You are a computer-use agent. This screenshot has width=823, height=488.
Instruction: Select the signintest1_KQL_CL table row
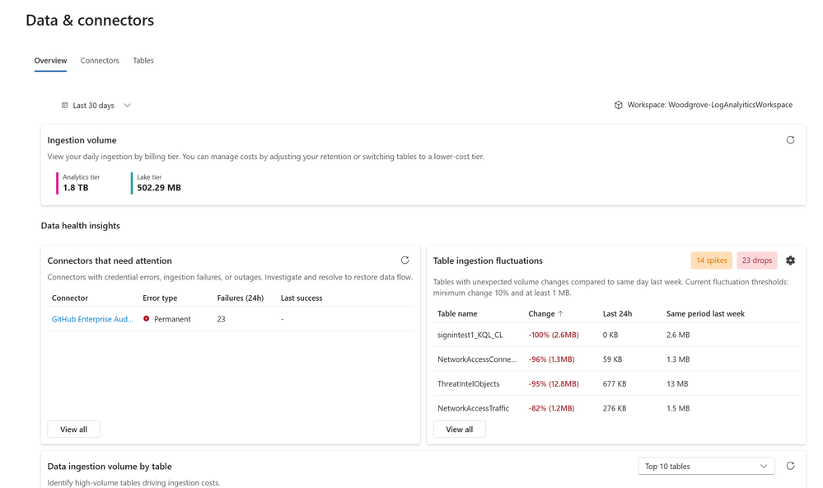tap(616, 335)
